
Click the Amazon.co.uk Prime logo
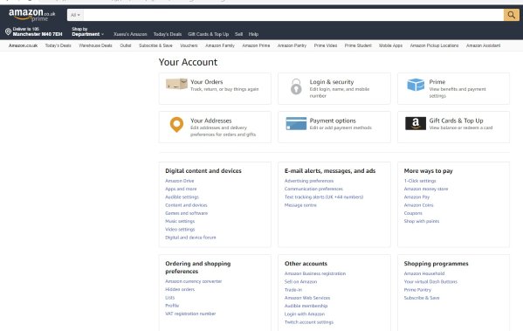point(32,15)
